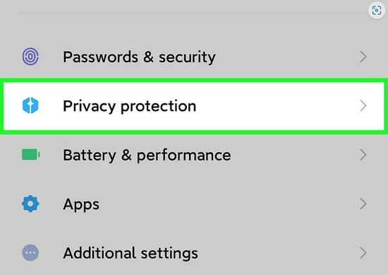
Task: Click the chevron at the Apps row
Action: pos(363,204)
